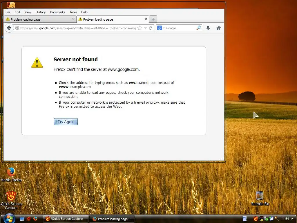The height and width of the screenshot is (223, 297).
Task: Click Quick Screen Capture tray icon
Action: (x=256, y=219)
